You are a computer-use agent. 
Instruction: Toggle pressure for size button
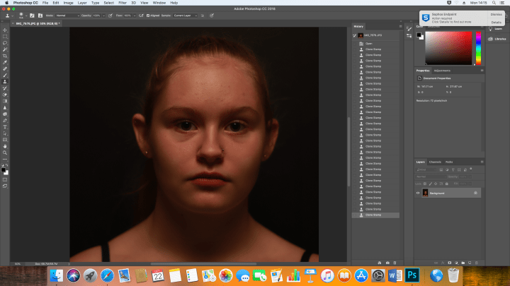[x=212, y=16]
